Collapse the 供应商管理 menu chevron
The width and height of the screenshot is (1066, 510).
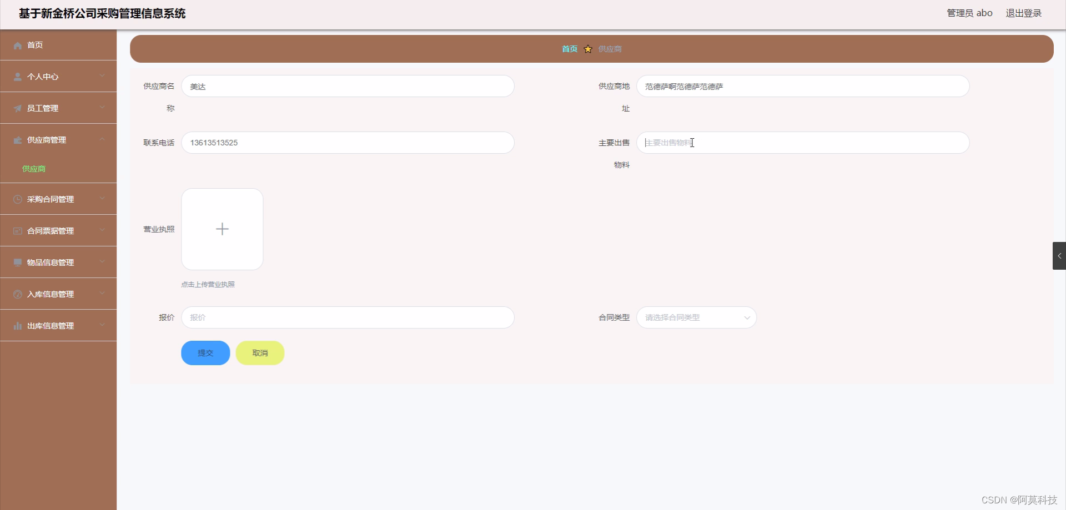102,139
